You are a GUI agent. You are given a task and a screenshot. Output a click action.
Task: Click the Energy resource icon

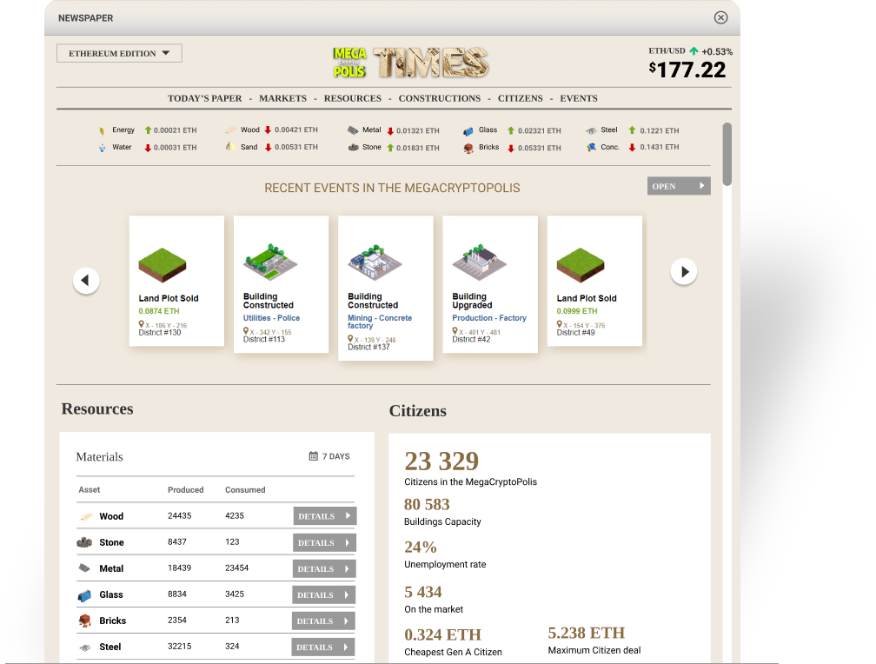pos(102,130)
